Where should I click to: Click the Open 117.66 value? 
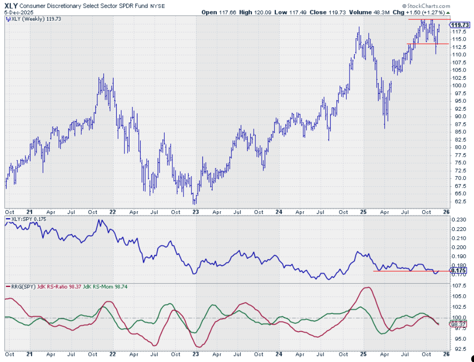[x=219, y=12]
